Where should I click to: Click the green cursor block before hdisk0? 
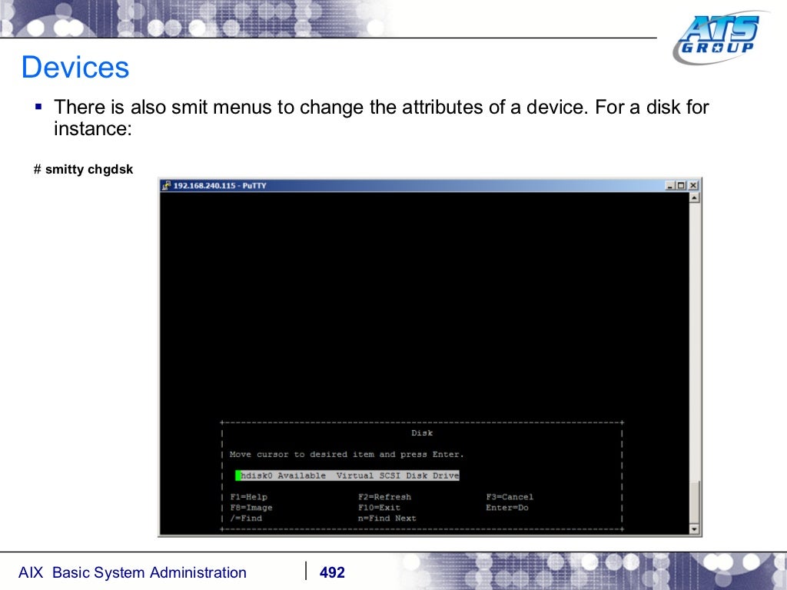[238, 476]
